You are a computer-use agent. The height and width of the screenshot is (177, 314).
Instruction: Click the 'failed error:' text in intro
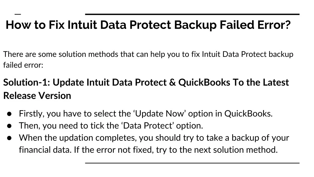point(23,65)
